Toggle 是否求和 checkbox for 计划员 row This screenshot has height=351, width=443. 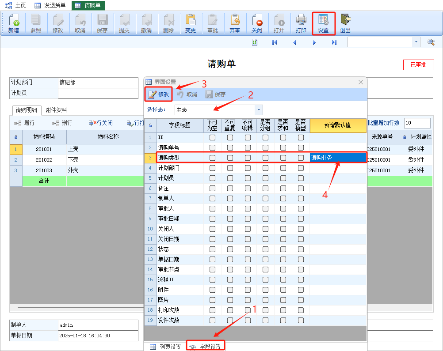[x=283, y=178]
